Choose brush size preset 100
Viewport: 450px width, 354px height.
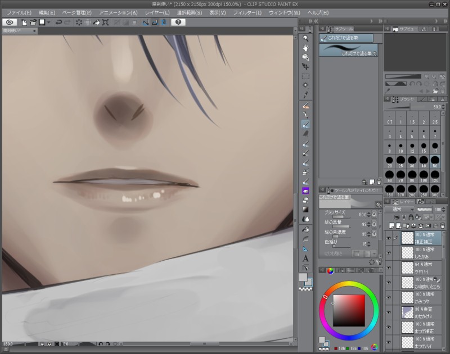pos(424,176)
